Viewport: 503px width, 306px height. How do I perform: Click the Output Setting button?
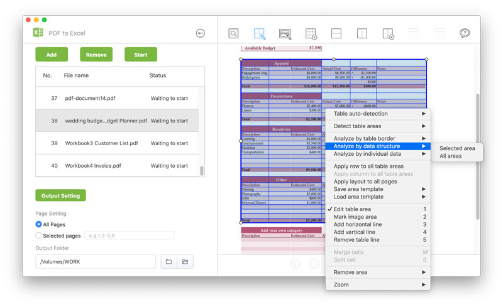coord(60,195)
